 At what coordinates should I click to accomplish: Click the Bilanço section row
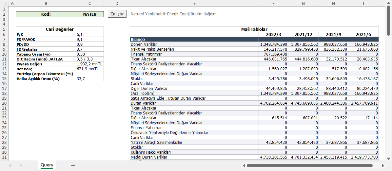coord(254,39)
